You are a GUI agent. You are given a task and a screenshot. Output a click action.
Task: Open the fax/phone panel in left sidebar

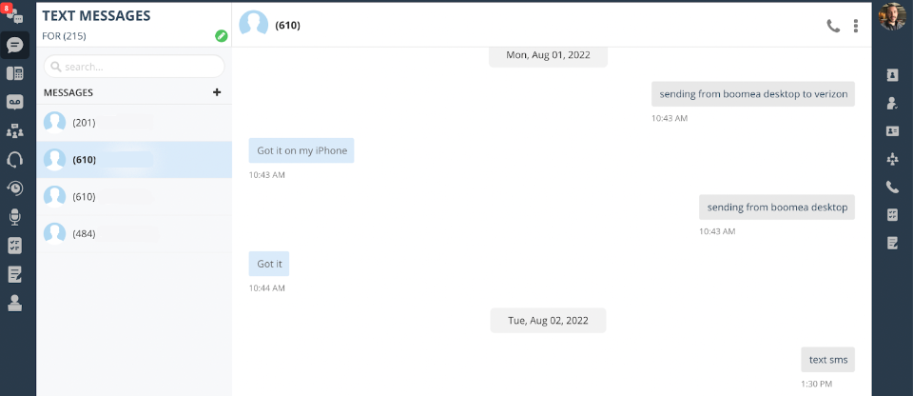pyautogui.click(x=14, y=73)
